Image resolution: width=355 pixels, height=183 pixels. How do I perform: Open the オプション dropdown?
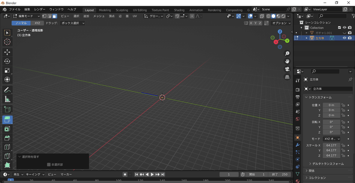pos(281,23)
